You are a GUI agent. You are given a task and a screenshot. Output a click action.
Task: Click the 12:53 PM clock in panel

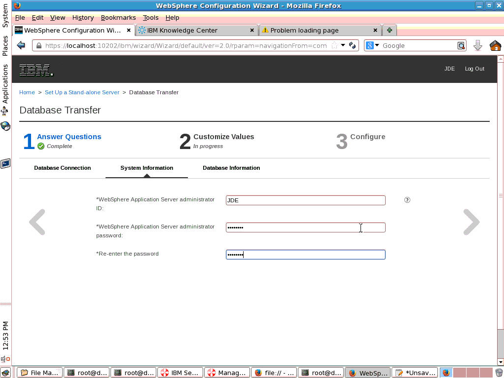pos(5,335)
